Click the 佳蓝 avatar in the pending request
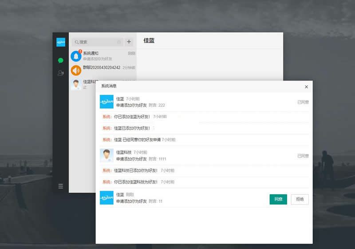The width and height of the screenshot is (355, 249). pyautogui.click(x=106, y=198)
